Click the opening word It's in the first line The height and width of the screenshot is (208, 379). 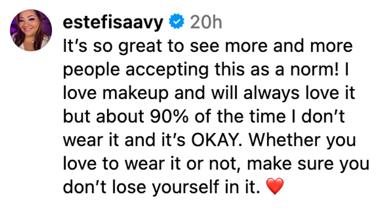[x=71, y=46]
